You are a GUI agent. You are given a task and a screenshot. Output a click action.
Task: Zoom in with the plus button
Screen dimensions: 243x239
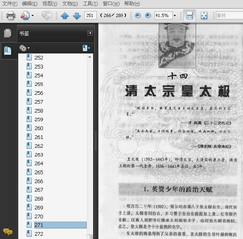point(148,15)
